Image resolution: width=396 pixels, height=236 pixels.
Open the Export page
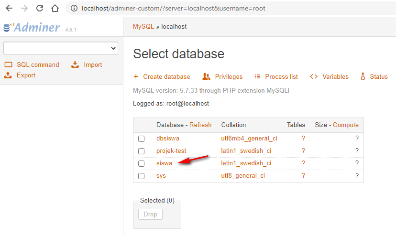(x=26, y=75)
